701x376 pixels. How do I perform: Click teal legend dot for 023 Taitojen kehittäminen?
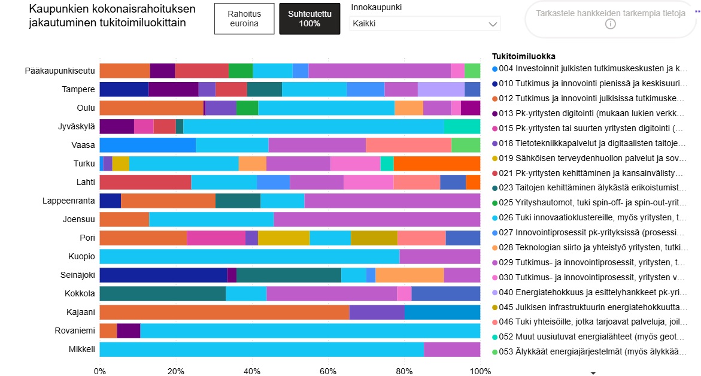click(494, 188)
